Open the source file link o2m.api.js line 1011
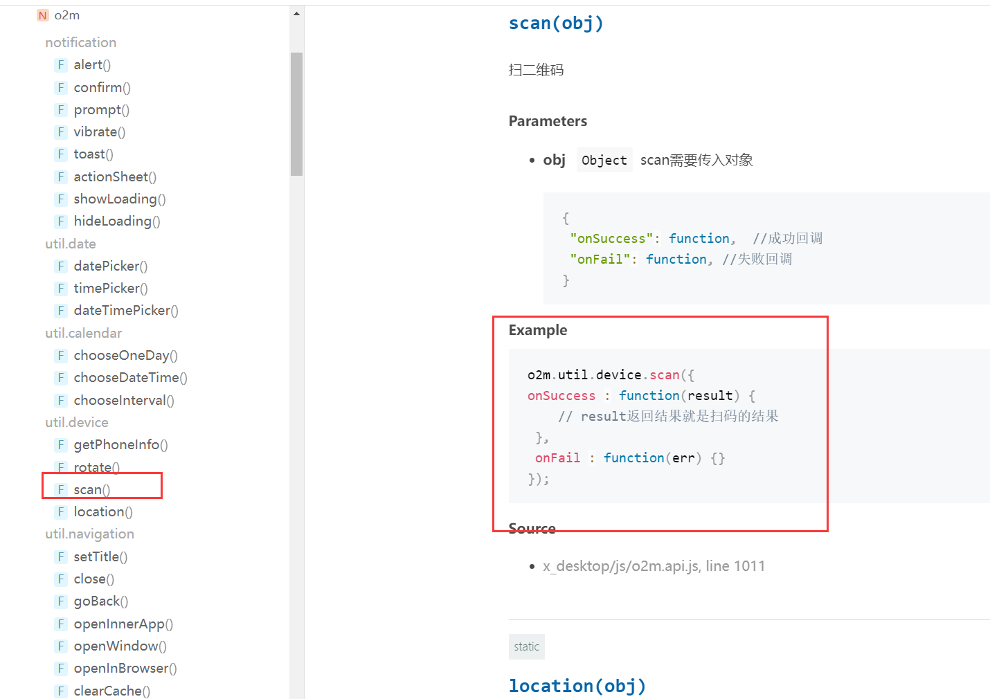The image size is (990, 699). click(654, 566)
